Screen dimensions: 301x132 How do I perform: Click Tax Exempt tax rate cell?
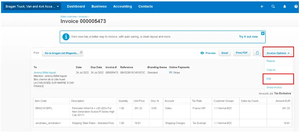click(x=201, y=123)
